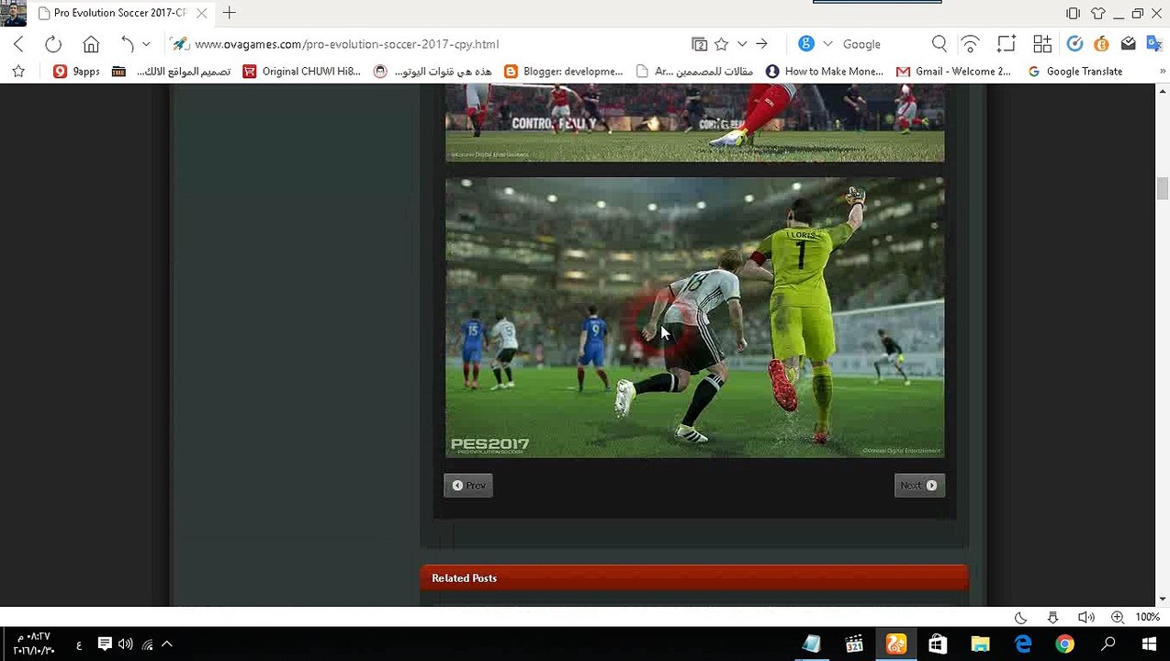Open the Gmail Welcome bookmark
1170x661 pixels.
pos(954,71)
